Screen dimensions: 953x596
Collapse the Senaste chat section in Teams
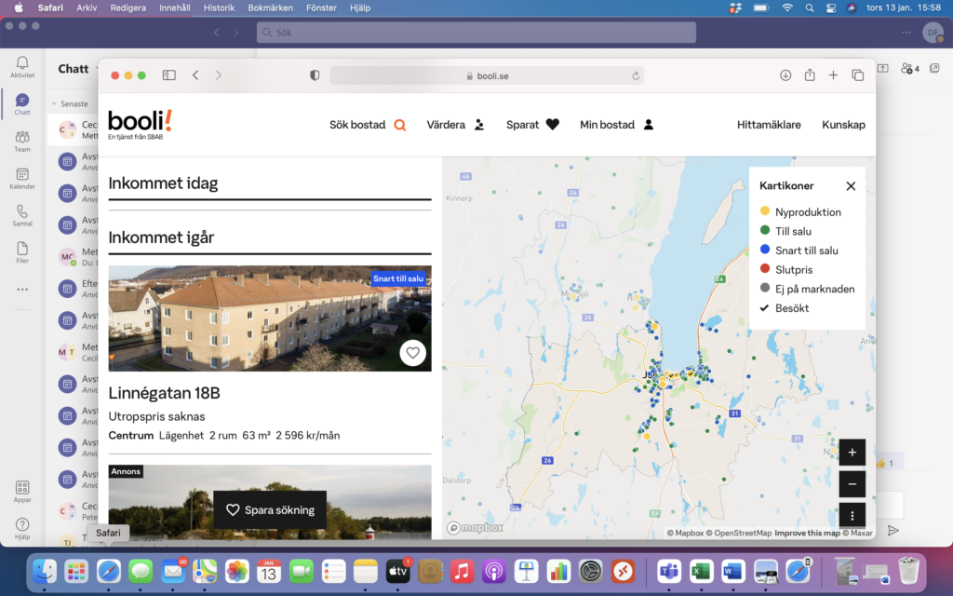(54, 104)
